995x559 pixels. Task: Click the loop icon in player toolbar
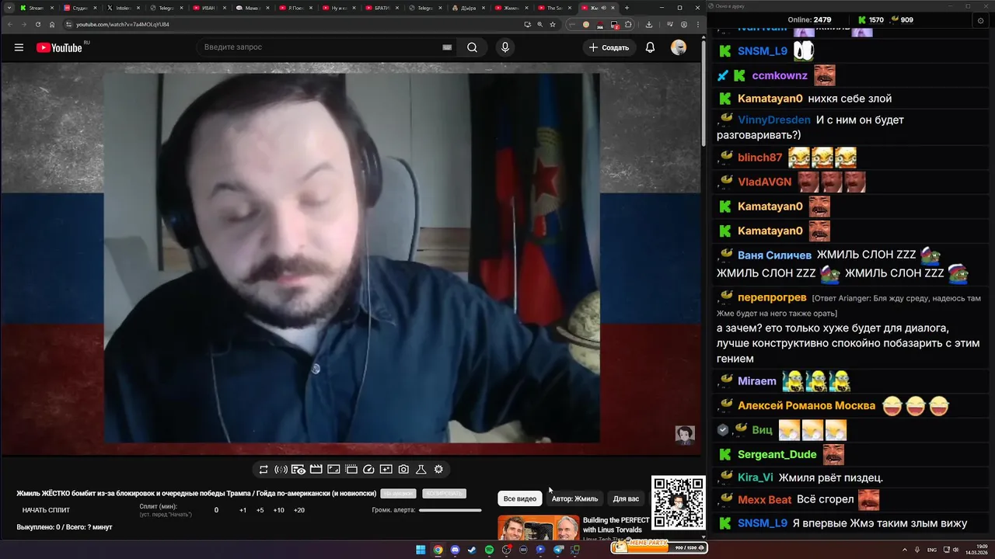(264, 470)
